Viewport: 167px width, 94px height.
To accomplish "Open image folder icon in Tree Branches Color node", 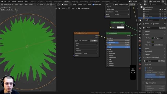I will click(x=95, y=41).
